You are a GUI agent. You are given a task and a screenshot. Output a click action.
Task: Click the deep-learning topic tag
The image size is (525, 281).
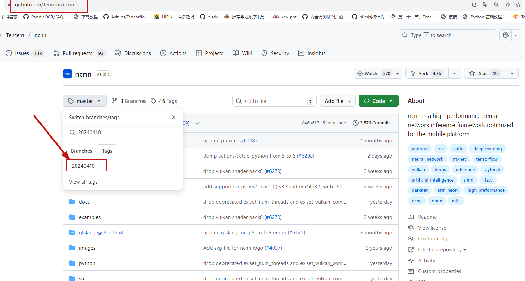pos(488,149)
